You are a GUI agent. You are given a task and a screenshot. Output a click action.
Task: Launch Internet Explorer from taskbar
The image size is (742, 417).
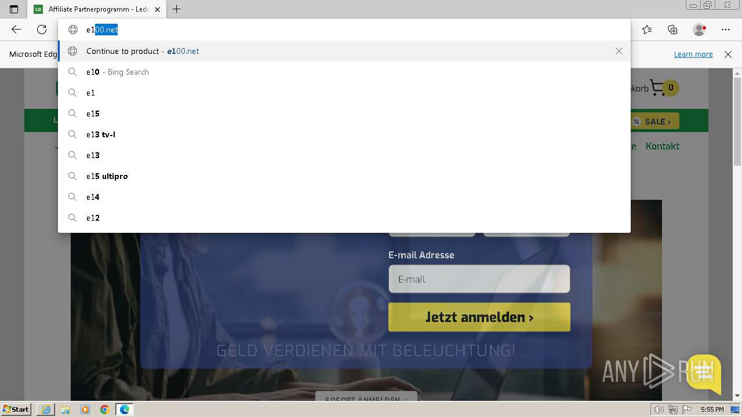pyautogui.click(x=46, y=409)
